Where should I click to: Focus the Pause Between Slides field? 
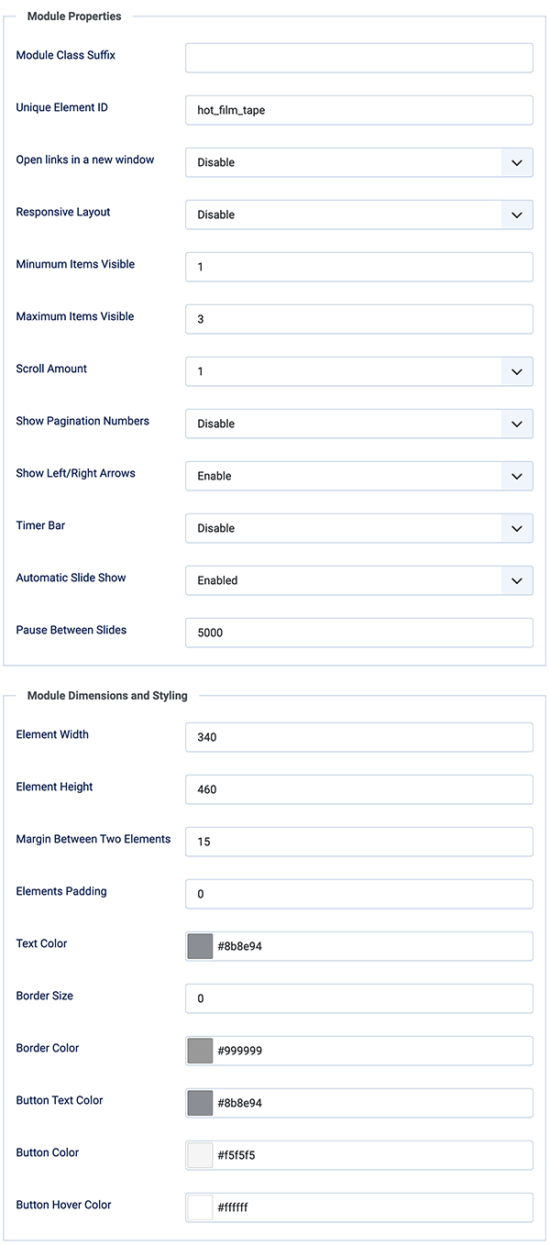358,633
